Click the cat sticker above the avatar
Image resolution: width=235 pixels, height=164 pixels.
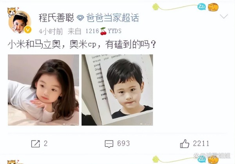12,12
